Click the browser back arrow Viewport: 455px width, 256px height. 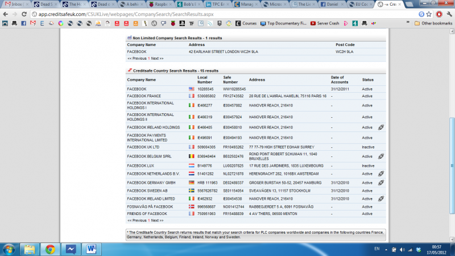[6, 14]
